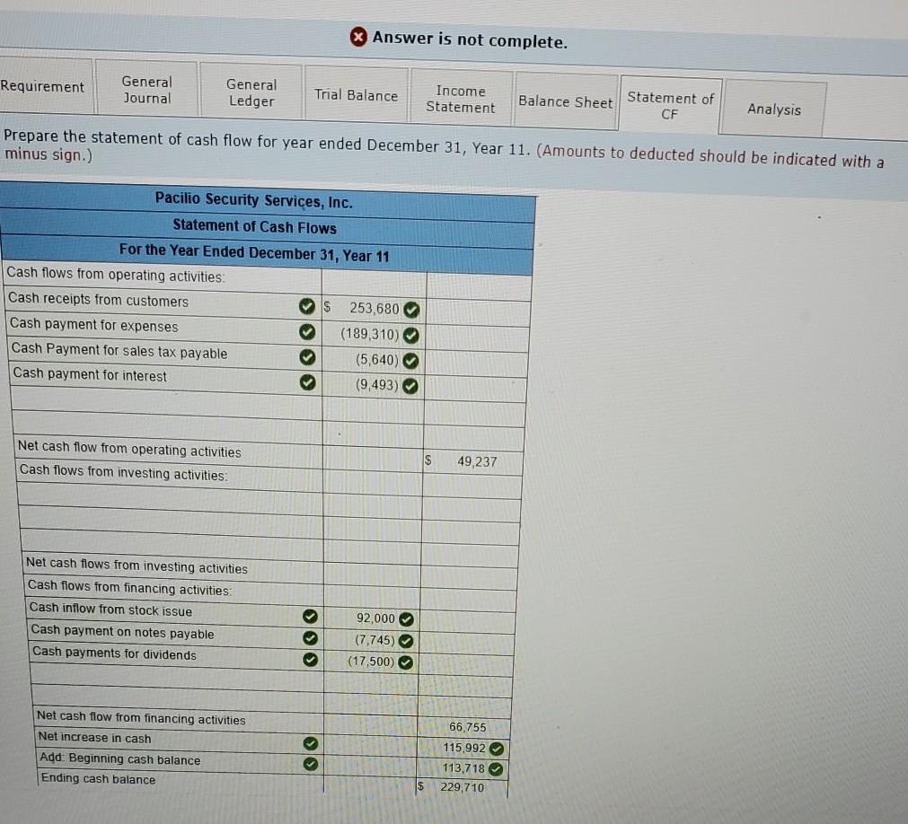The image size is (908, 824).
Task: Select the Statement of CF tab
Action: click(670, 105)
